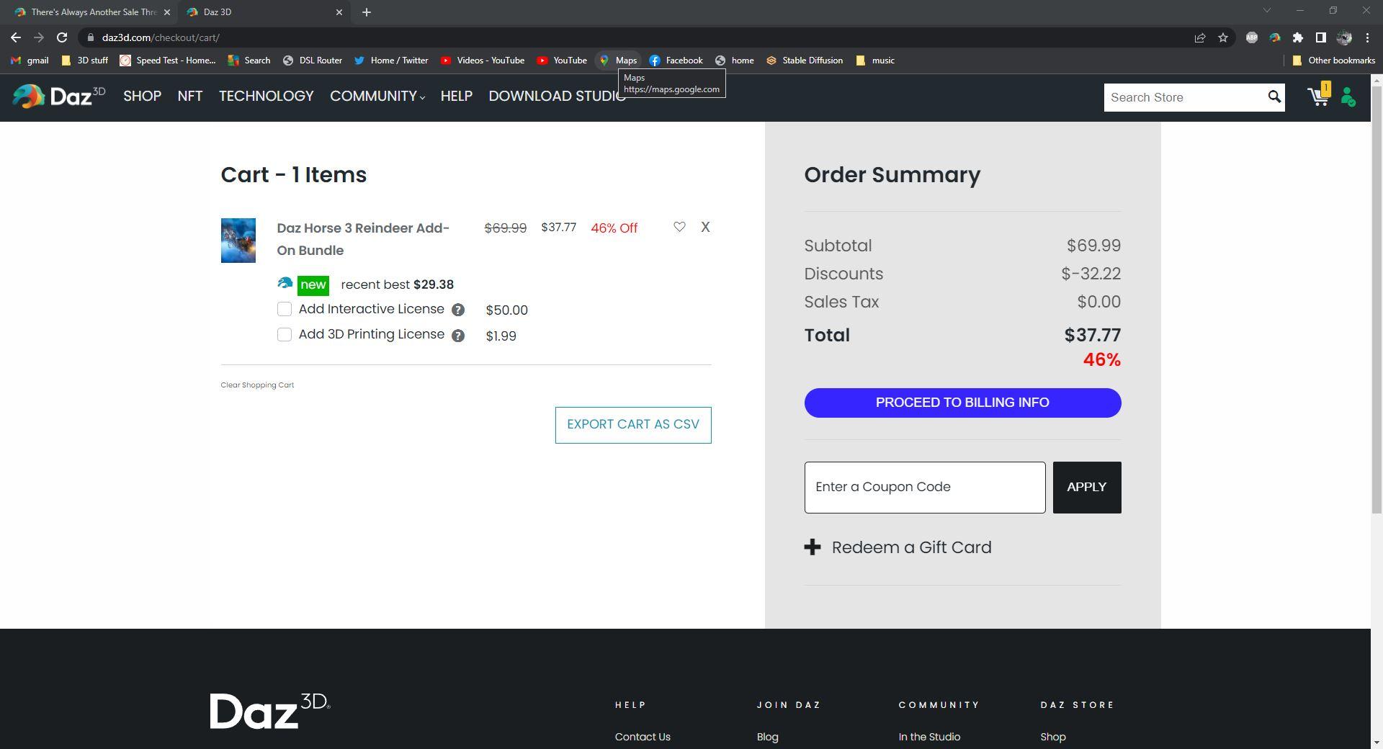The width and height of the screenshot is (1383, 749).
Task: Open the NFT menu item
Action: coord(190,97)
